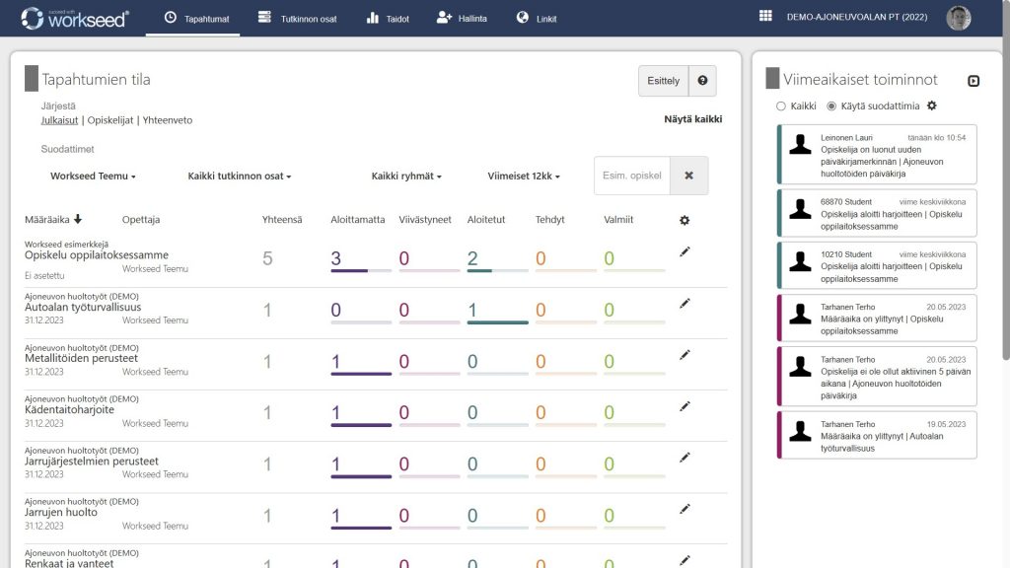Collapse the Viimeaikaiset toiminnot panel arrow

click(x=974, y=81)
